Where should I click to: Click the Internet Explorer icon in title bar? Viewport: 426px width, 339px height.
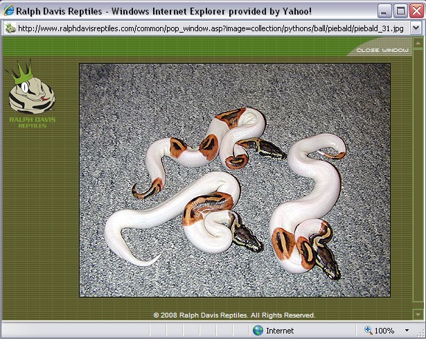[x=9, y=11]
